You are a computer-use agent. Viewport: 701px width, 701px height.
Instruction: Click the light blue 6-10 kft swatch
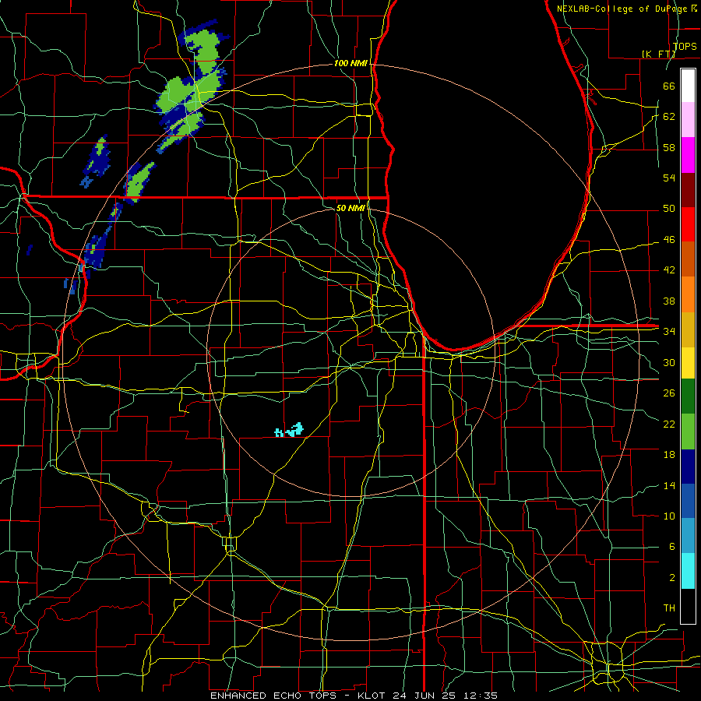(x=688, y=535)
